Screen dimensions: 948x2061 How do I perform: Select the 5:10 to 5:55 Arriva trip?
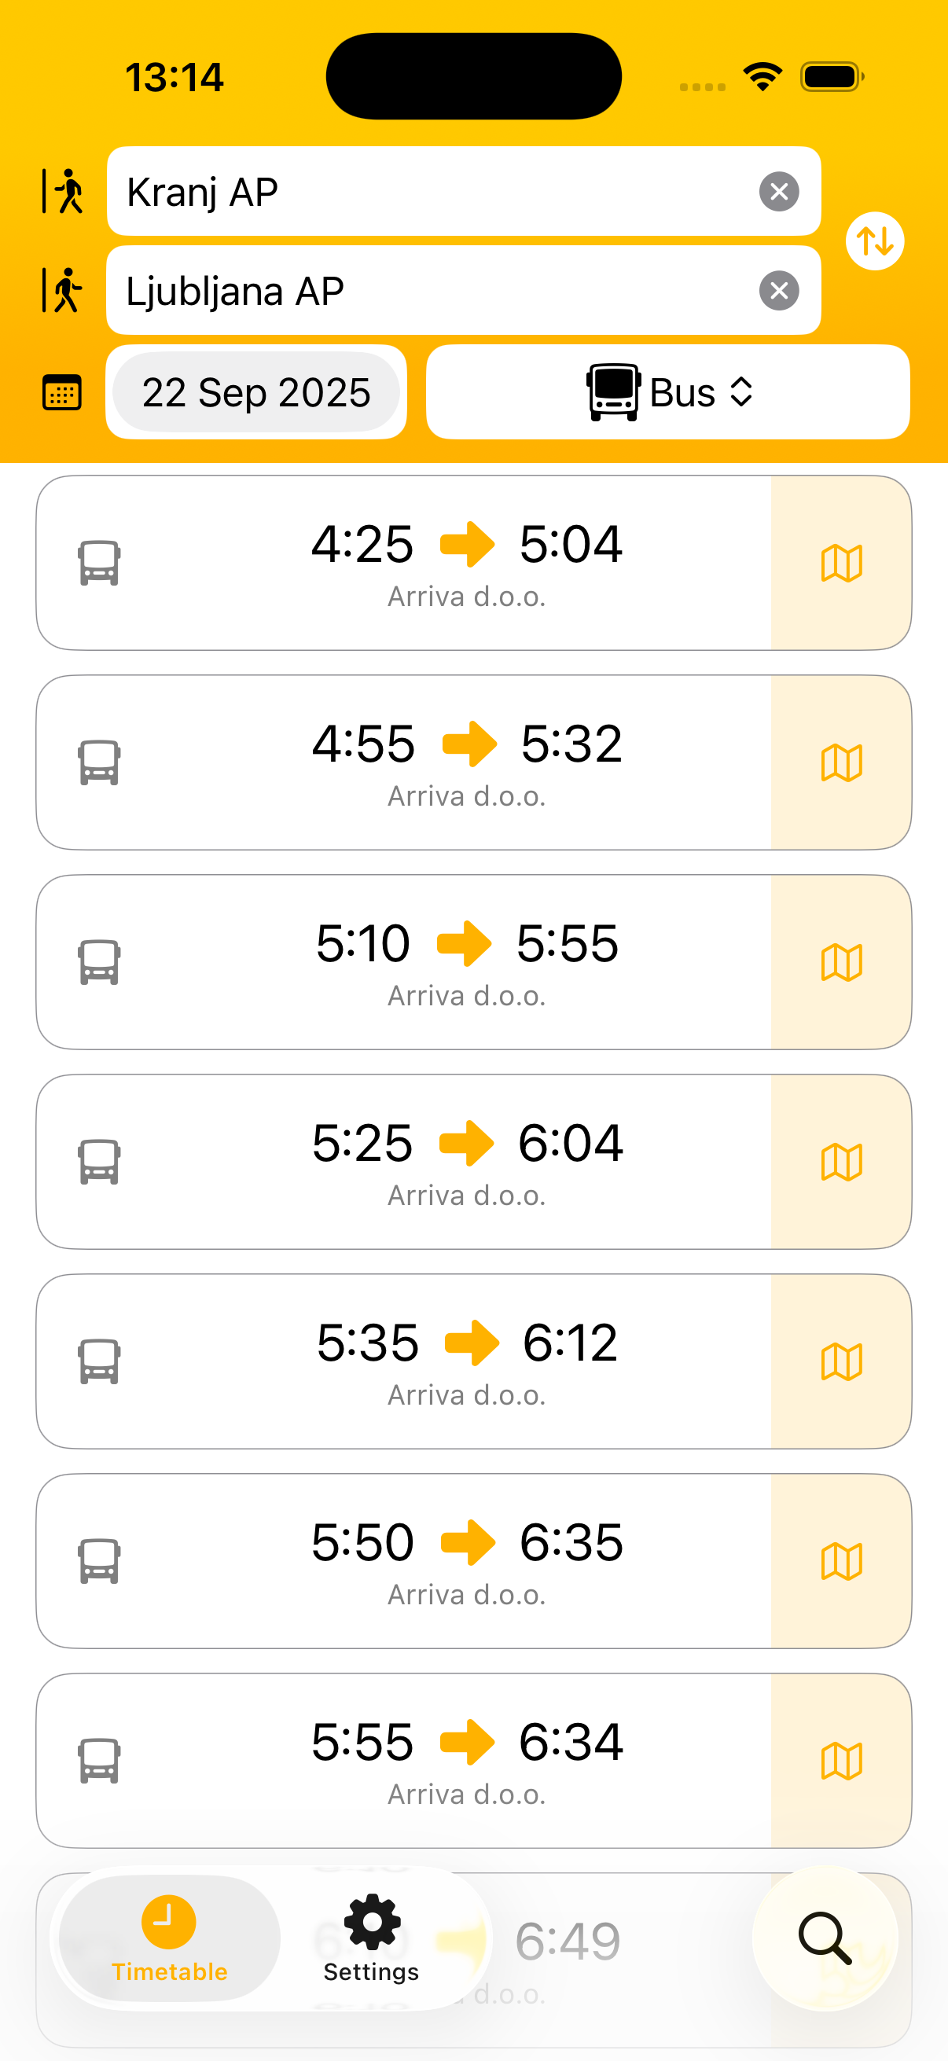tap(466, 961)
